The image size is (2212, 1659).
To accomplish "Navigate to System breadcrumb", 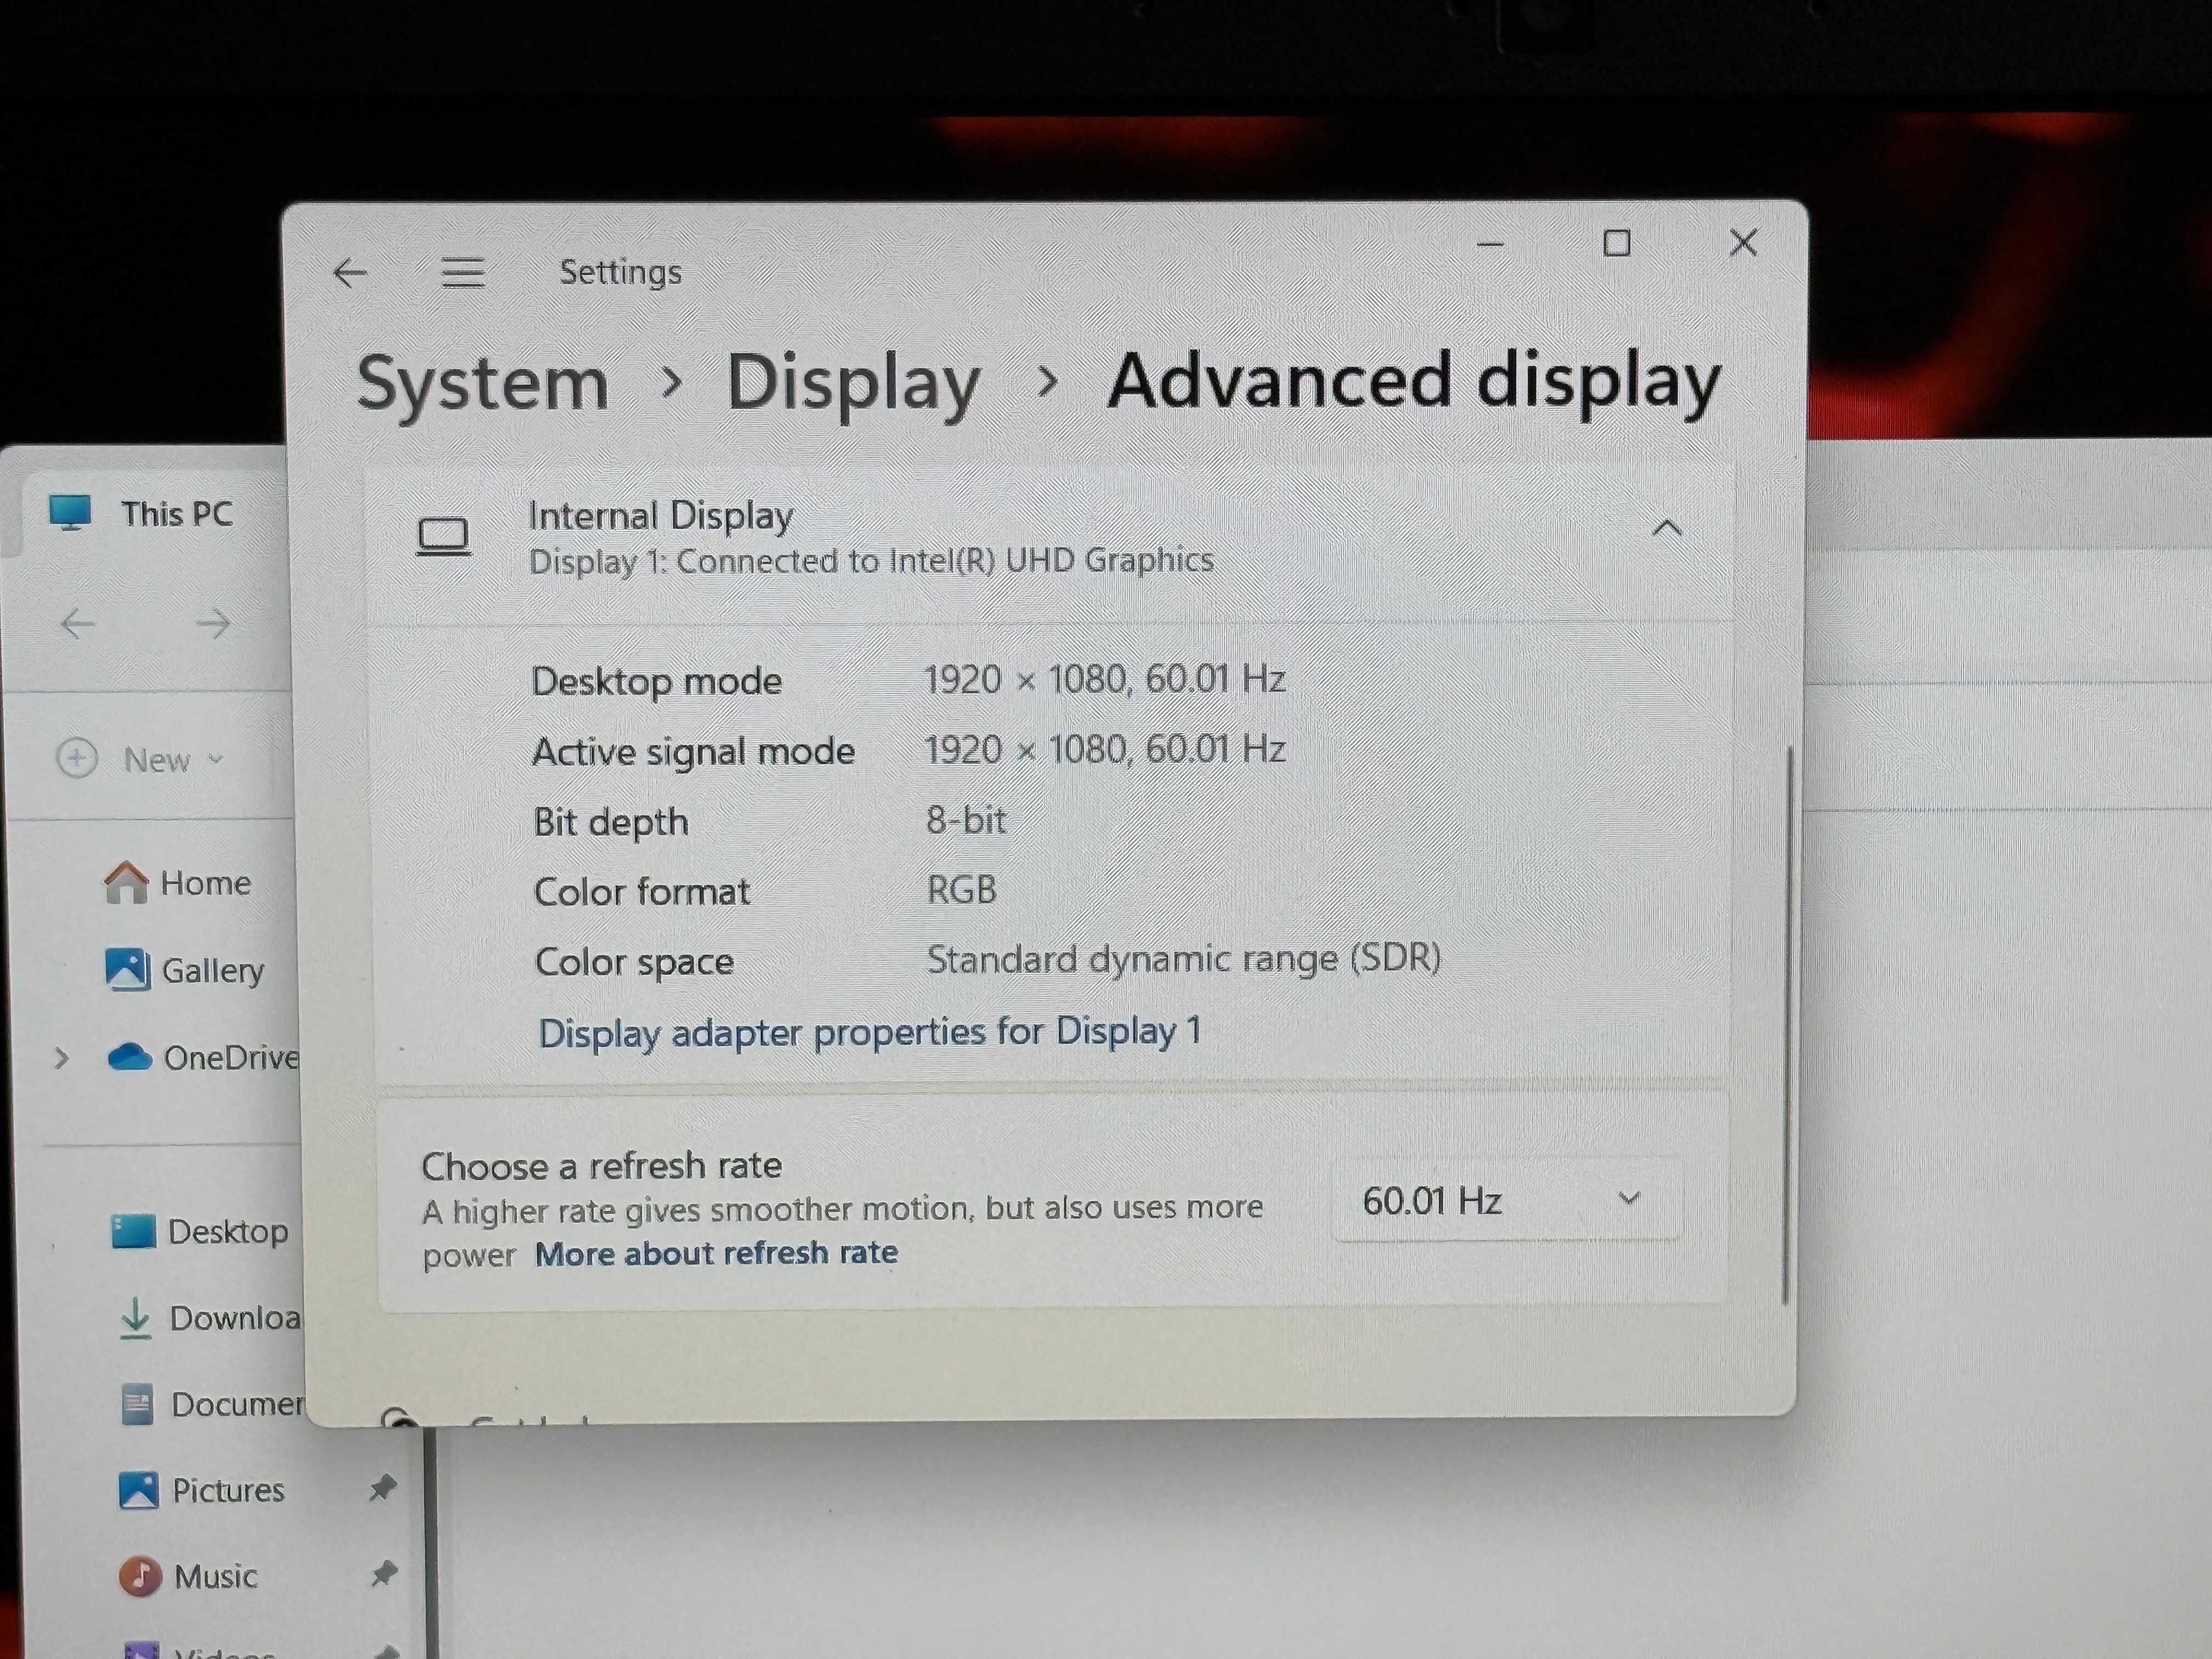I will tap(482, 383).
